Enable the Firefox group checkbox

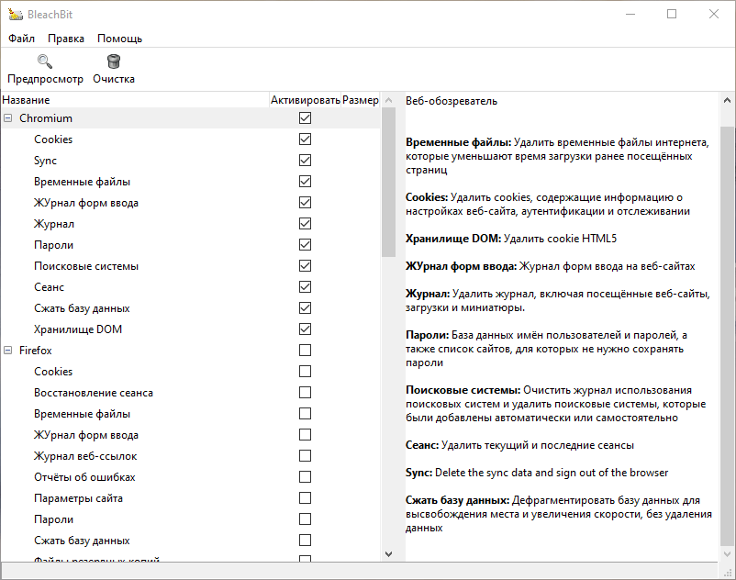coord(305,351)
